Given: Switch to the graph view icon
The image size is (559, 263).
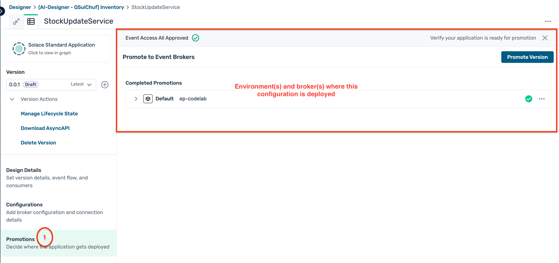Looking at the screenshot, I should pyautogui.click(x=16, y=22).
